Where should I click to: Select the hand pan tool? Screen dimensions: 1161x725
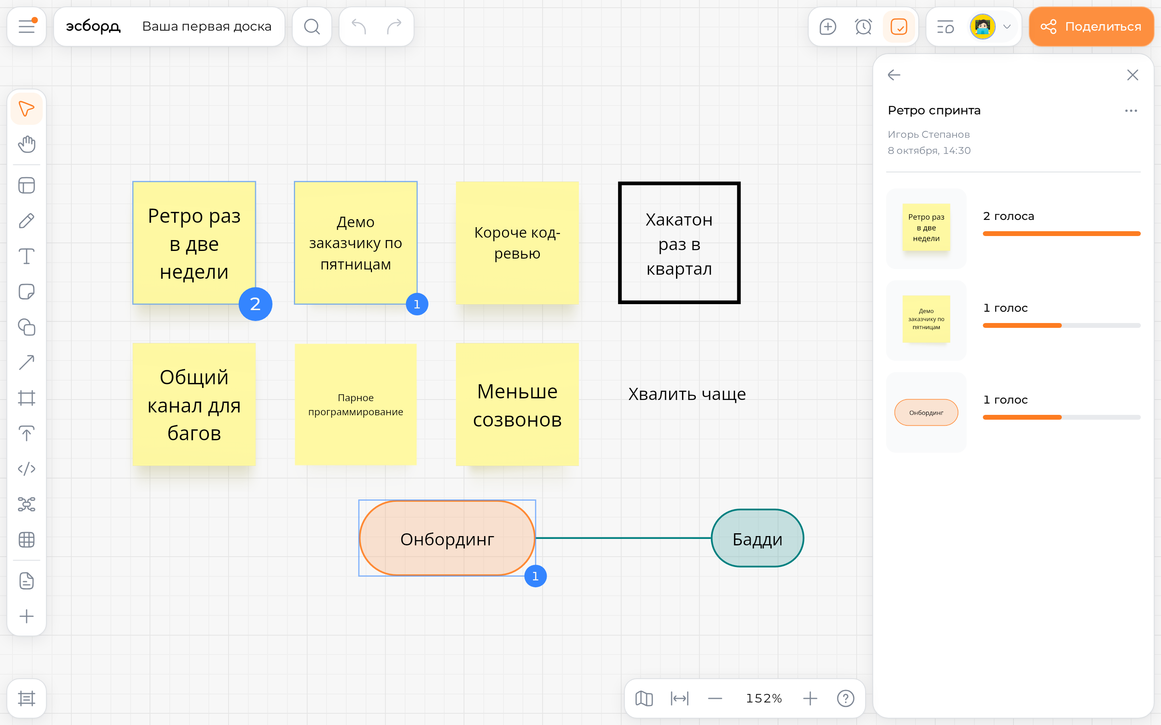pyautogui.click(x=27, y=144)
